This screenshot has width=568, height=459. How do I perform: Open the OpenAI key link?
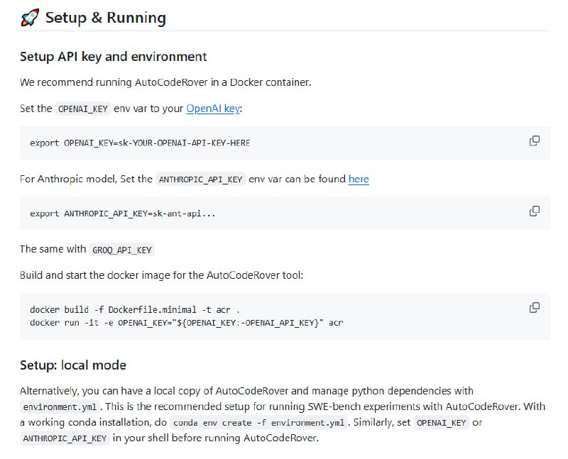pyautogui.click(x=214, y=109)
